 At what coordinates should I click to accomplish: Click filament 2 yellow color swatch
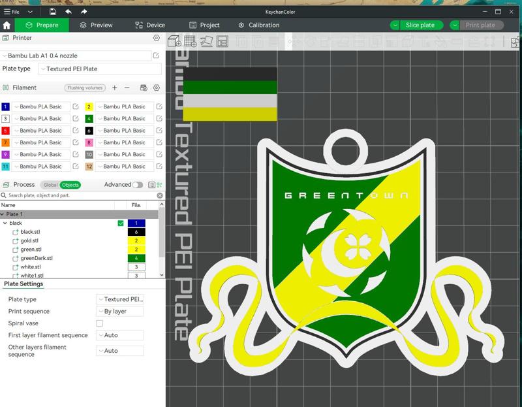pos(89,106)
